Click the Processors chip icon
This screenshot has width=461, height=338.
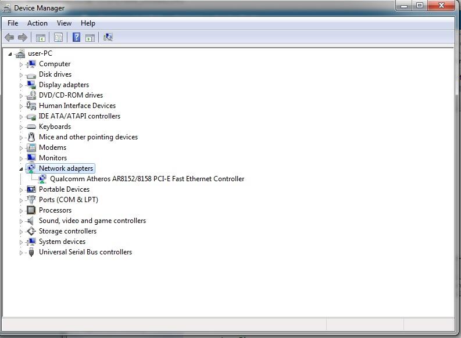click(31, 210)
